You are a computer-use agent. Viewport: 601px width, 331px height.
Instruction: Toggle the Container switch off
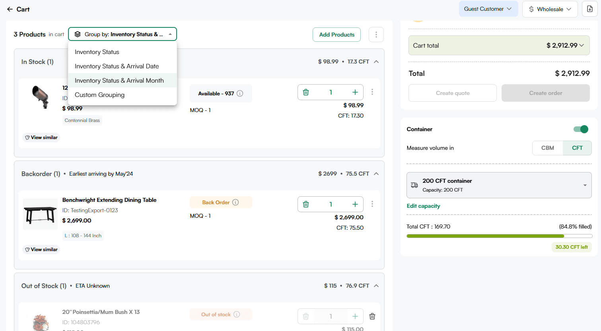pos(581,129)
